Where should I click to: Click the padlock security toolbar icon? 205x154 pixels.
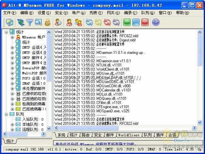click(47, 22)
